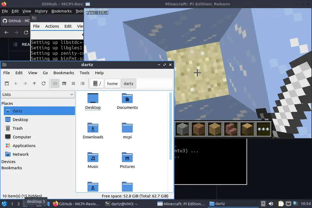Expand the Devices section
The width and height of the screenshot is (312, 208).
(8, 162)
